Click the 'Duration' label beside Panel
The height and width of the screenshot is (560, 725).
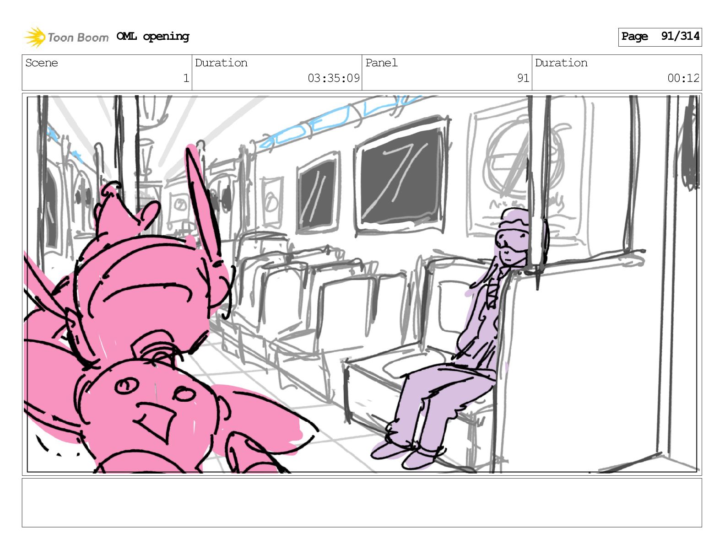(561, 63)
